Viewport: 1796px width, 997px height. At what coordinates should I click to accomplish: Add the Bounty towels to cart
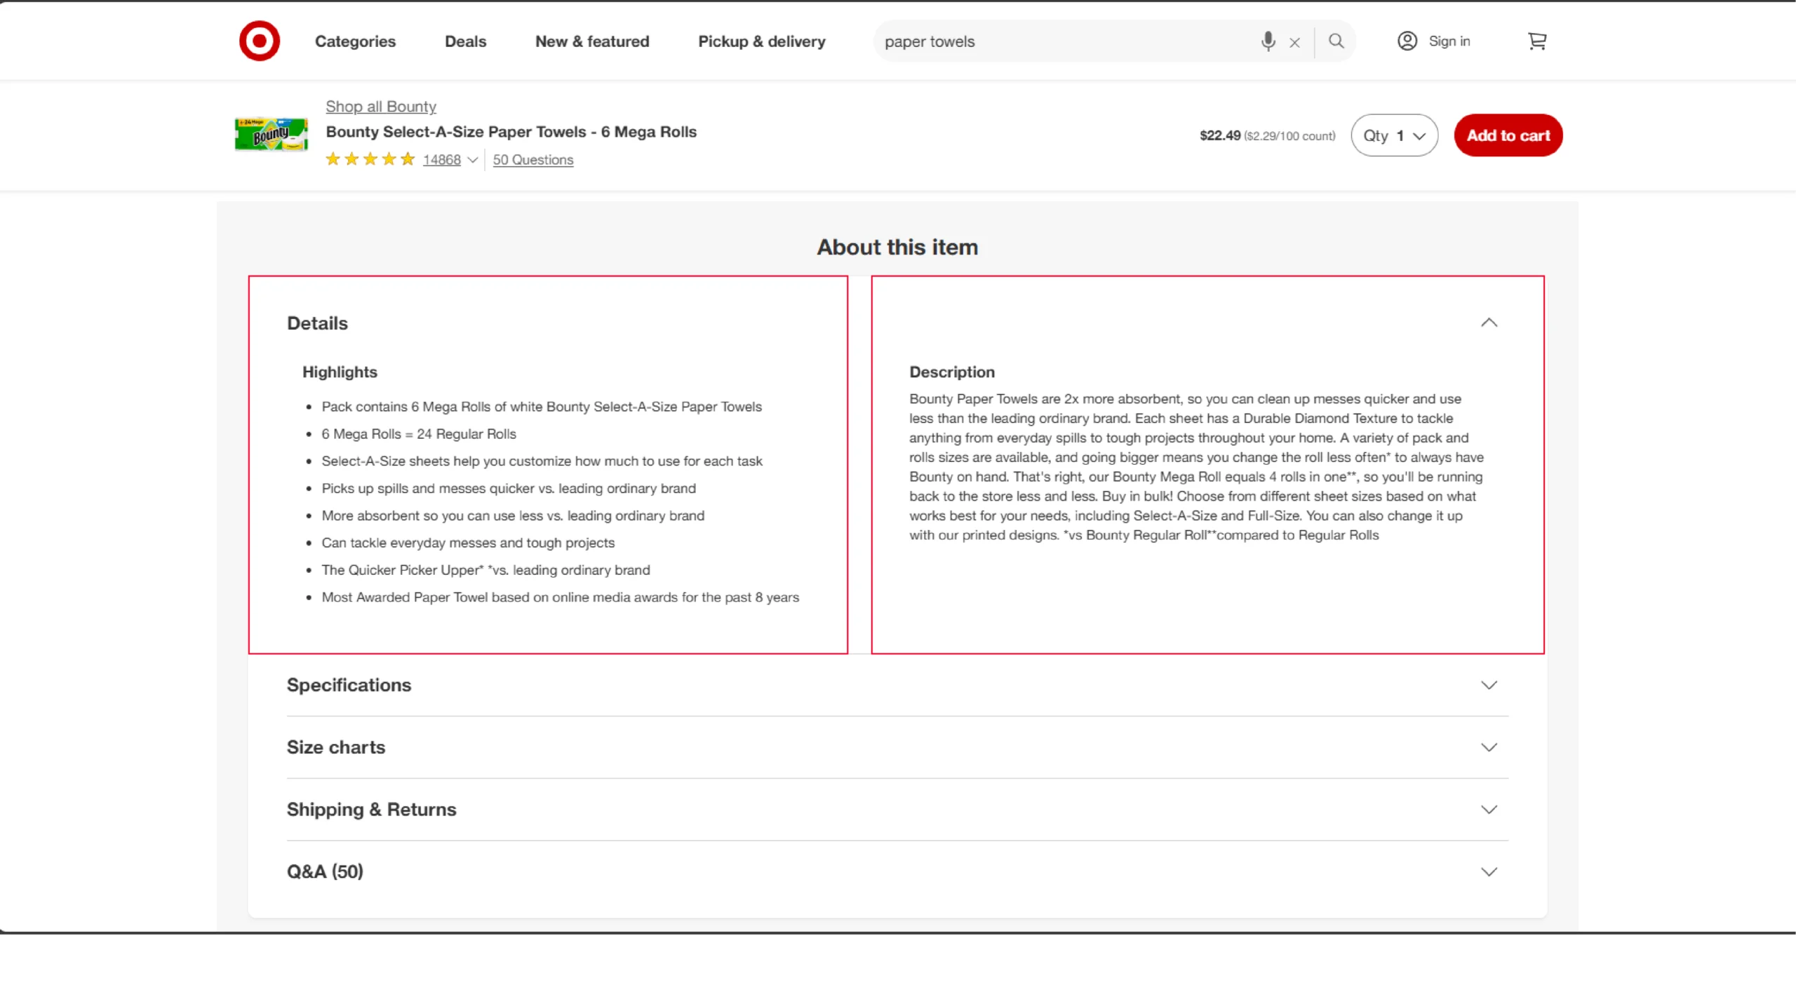(1508, 135)
